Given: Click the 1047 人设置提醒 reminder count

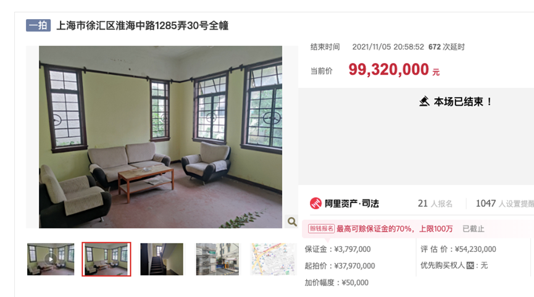Looking at the screenshot, I should [505, 204].
